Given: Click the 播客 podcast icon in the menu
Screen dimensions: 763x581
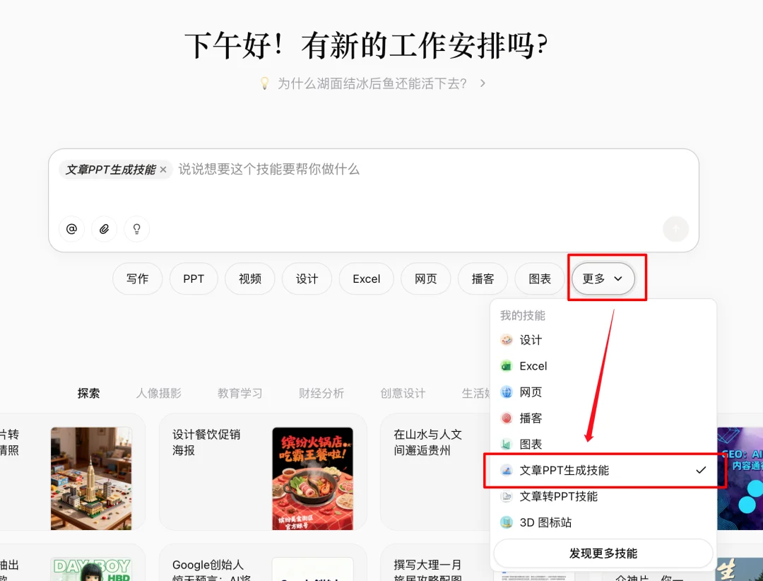Looking at the screenshot, I should click(x=506, y=418).
